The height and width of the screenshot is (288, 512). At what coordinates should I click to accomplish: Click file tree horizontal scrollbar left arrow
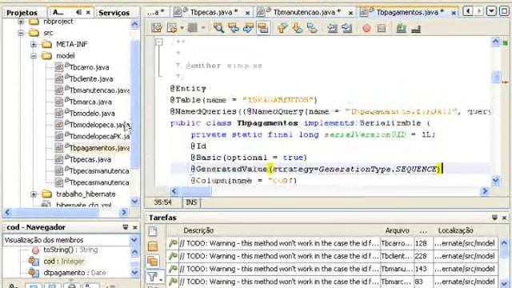pyautogui.click(x=8, y=212)
